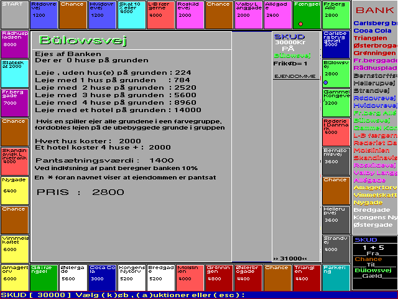Image resolution: width=398 pixels, height=299 pixels.
Task: Select the Bernstorffsvej 3600 board square
Action: tap(336, 161)
